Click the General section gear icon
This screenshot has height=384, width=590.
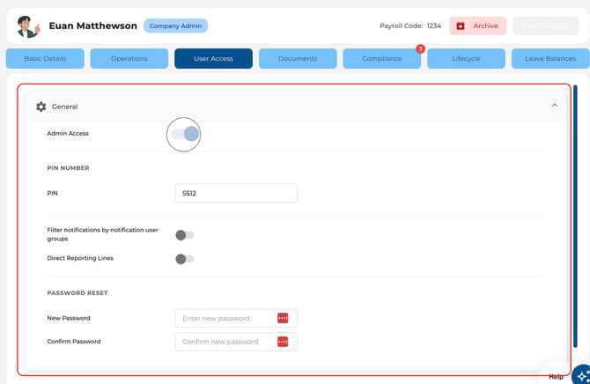(41, 107)
